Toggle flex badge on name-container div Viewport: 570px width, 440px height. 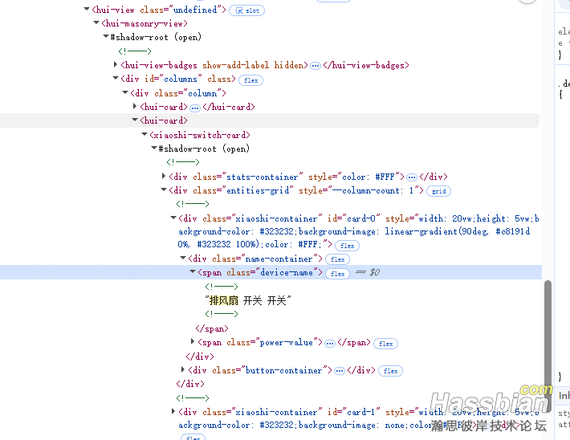tap(338, 259)
